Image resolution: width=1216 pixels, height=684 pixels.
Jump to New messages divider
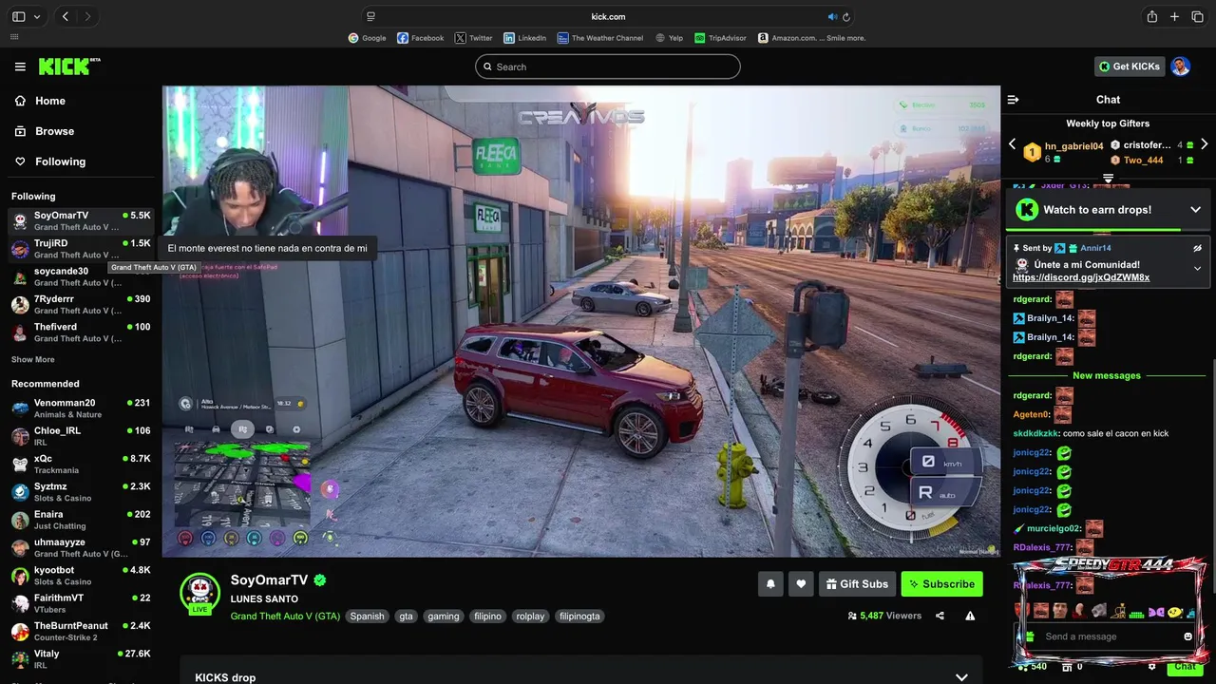point(1106,375)
